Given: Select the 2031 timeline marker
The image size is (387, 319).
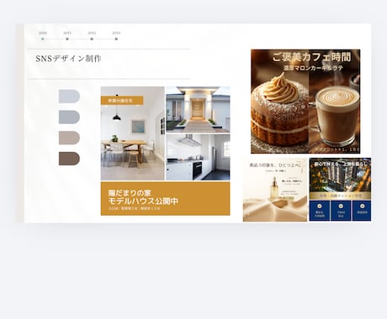Looking at the screenshot, I should pyautogui.click(x=67, y=39).
